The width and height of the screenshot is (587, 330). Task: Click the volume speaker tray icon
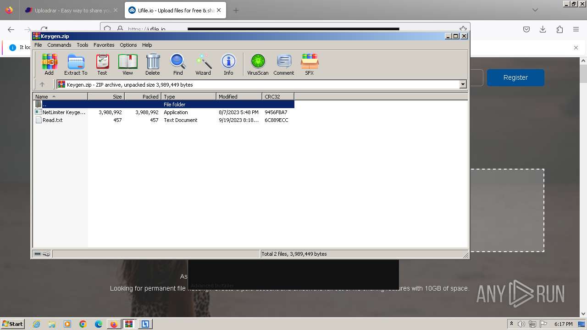pyautogui.click(x=521, y=324)
